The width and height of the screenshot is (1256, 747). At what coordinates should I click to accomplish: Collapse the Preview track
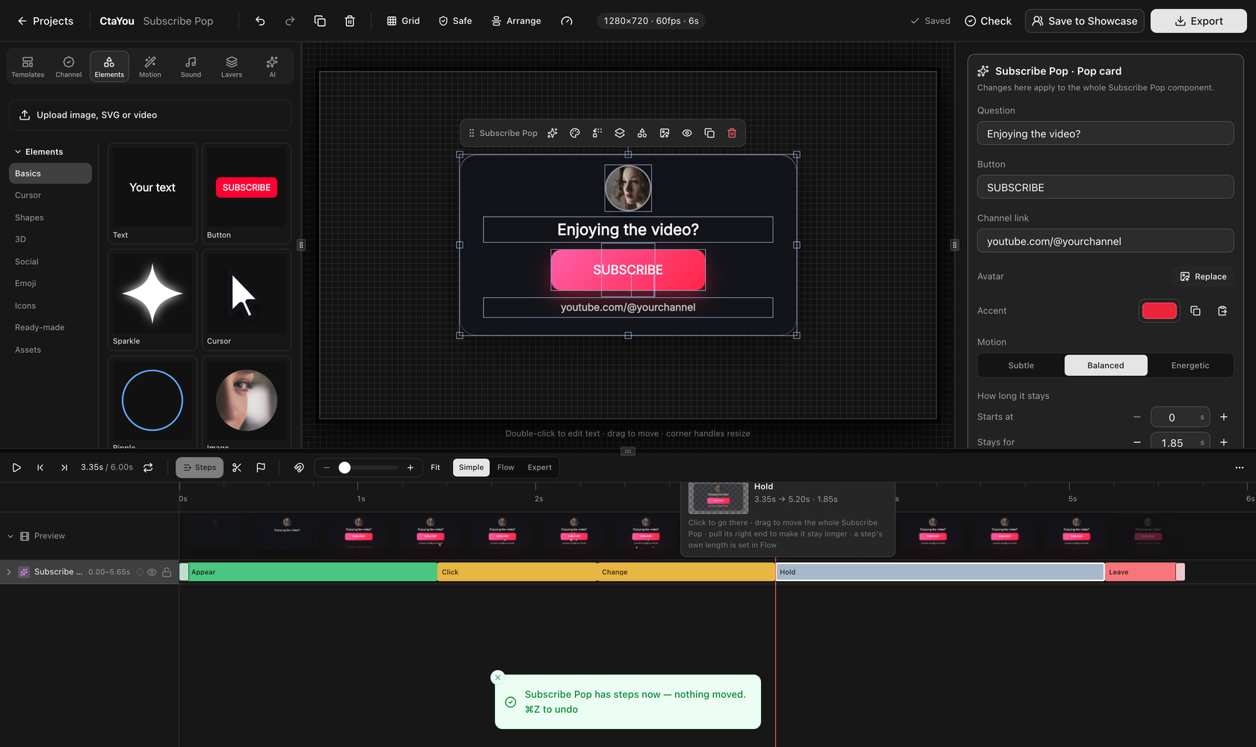(x=10, y=536)
